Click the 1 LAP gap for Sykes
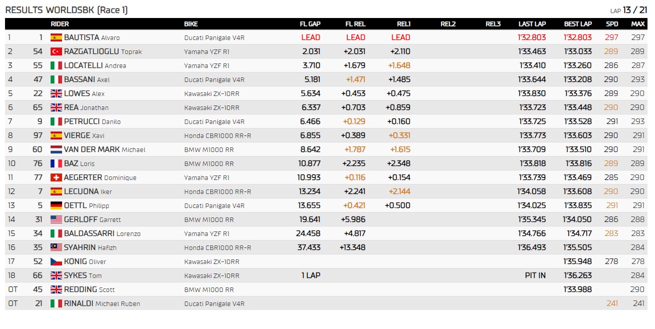The width and height of the screenshot is (655, 329). tap(311, 275)
